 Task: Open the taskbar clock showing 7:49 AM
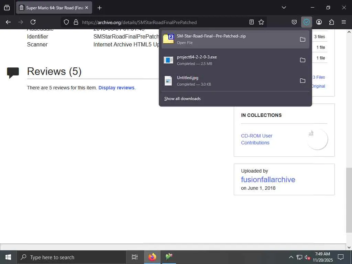coord(322,257)
